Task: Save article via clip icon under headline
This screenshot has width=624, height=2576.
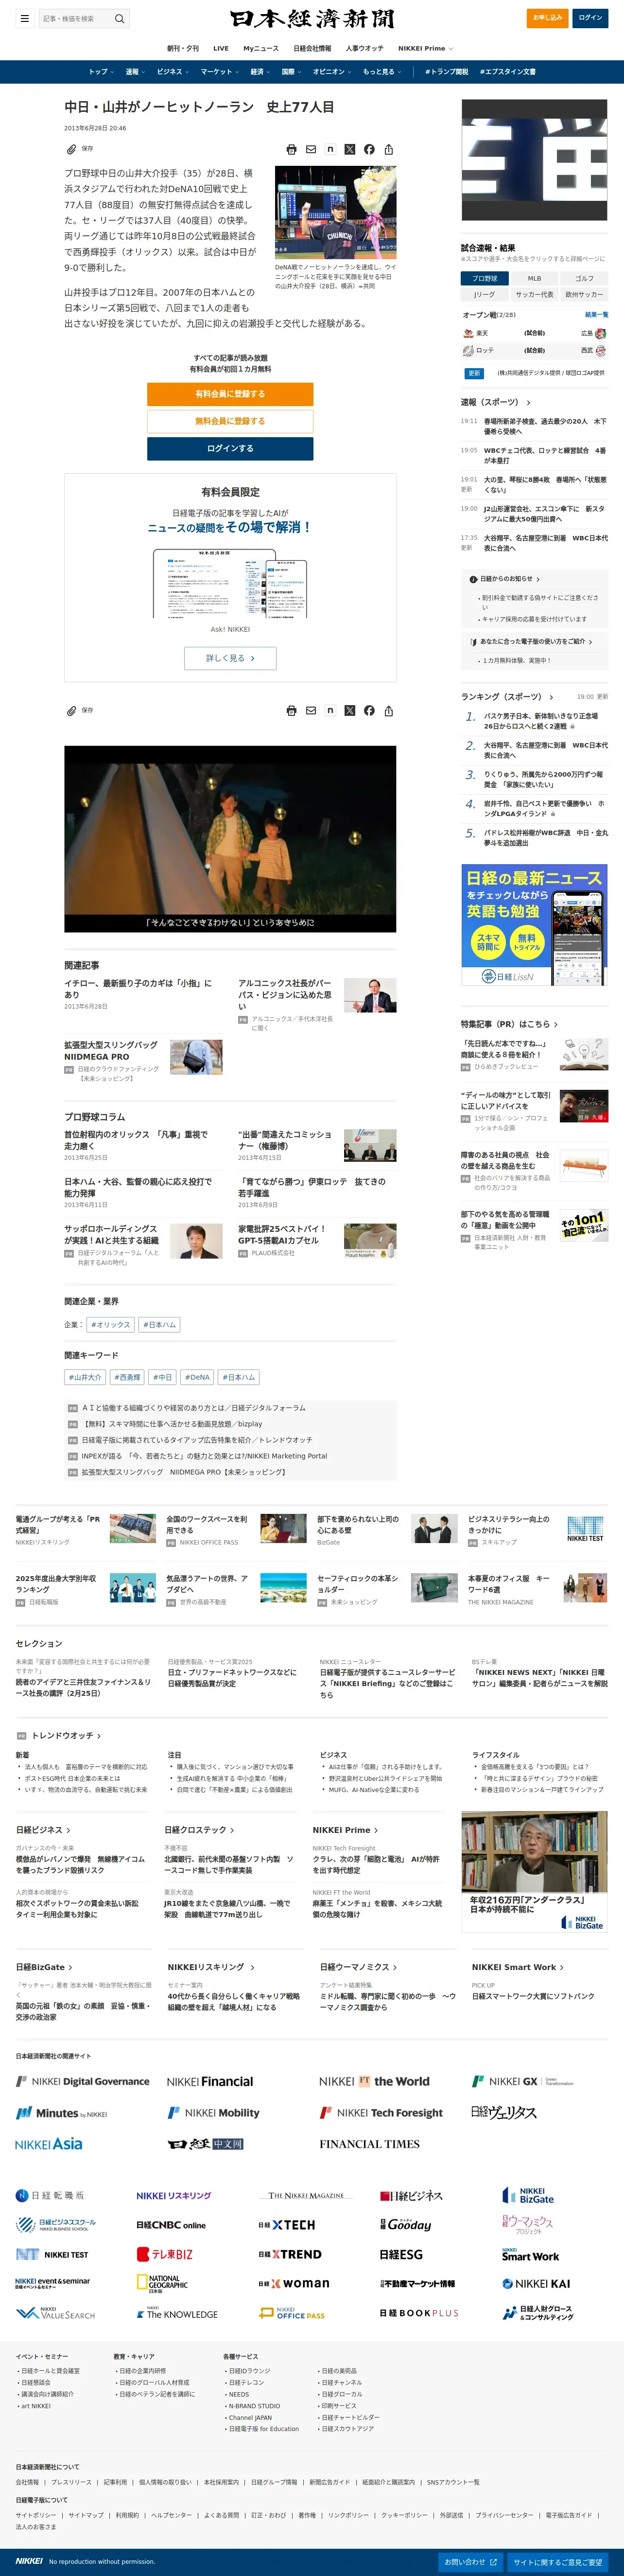Action: [71, 149]
